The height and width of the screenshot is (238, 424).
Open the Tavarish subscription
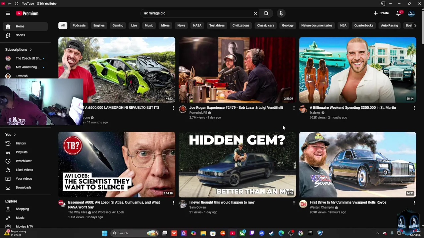click(x=25, y=76)
